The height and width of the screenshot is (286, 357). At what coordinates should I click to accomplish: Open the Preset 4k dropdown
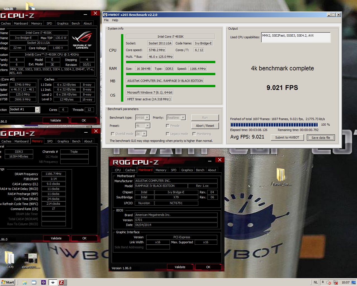tap(143, 126)
